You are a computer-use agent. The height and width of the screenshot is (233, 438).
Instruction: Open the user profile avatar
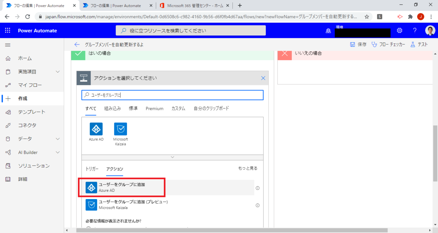430,31
